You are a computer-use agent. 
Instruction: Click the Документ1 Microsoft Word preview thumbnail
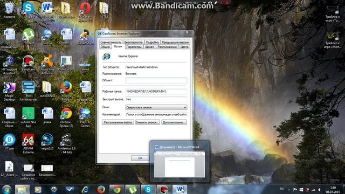[180, 164]
